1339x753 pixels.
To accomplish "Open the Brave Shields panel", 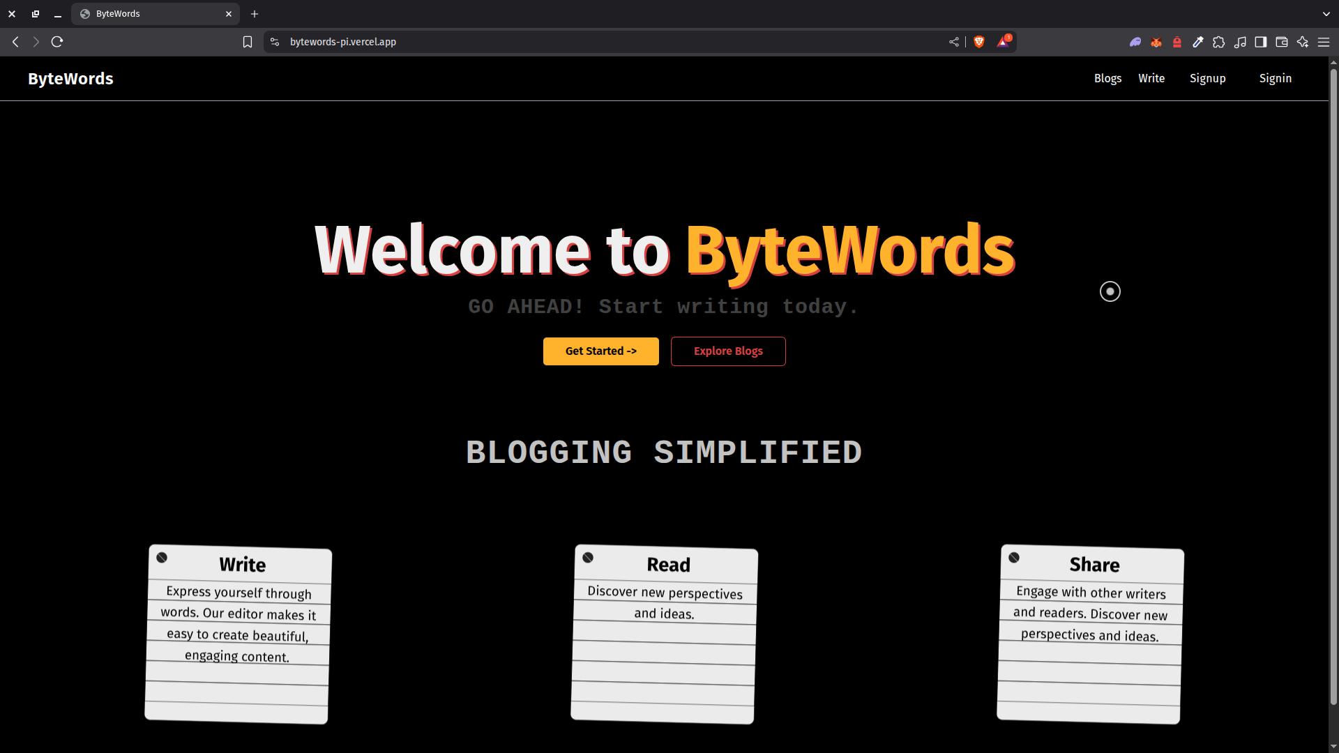I will tap(978, 42).
